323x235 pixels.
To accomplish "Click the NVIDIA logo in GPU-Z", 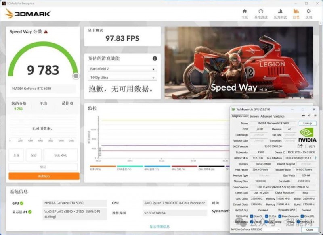I will (x=307, y=135).
